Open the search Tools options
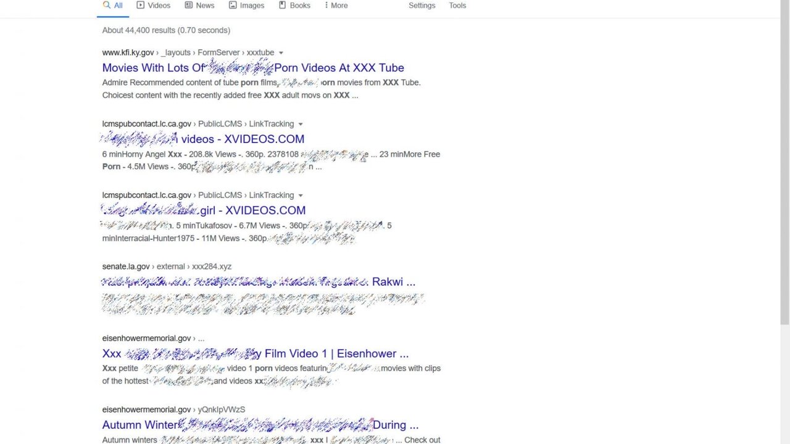The height and width of the screenshot is (444, 790). (x=457, y=6)
